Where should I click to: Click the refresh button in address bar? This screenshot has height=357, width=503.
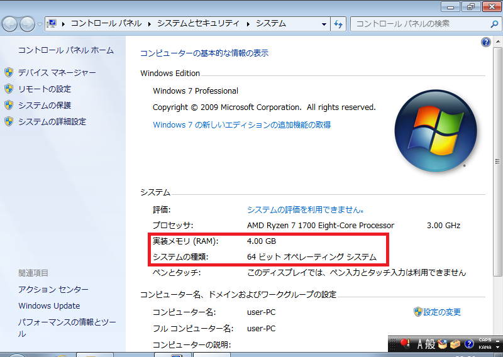point(338,24)
